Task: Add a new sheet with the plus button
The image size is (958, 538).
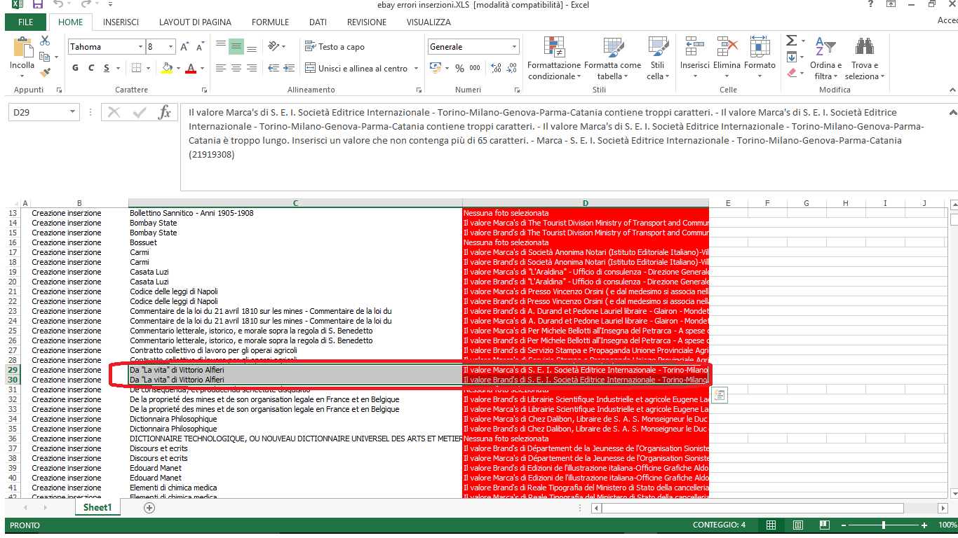Action: point(149,508)
